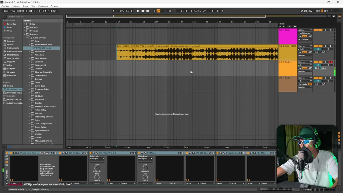This screenshot has width=343, height=193.
Task: Open the 1 MIDI No Output dropdown
Action: pos(305,39)
